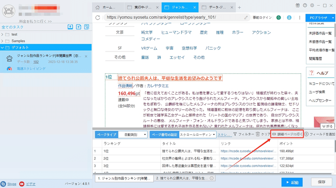Click the high-speed scraping gauge icon
Image resolution: width=336 pixels, height=188 pixels.
9,69
